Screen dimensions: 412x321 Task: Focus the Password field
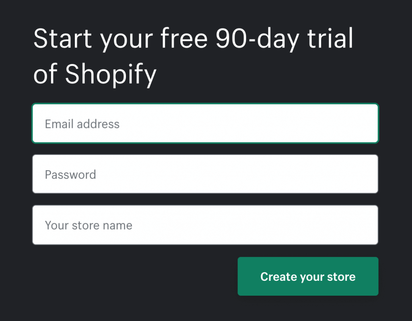[205, 174]
